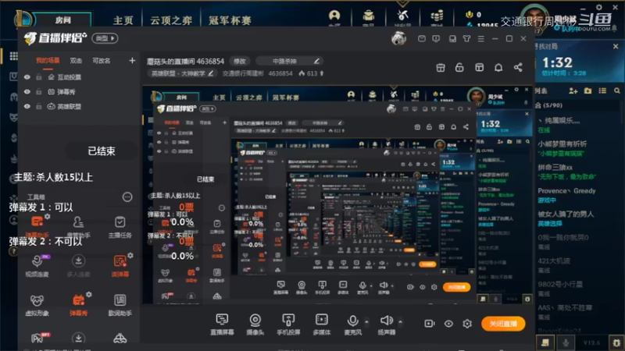Screen dimensions: 625x351
Task: Open layout panel icon in header
Action: click(x=479, y=67)
